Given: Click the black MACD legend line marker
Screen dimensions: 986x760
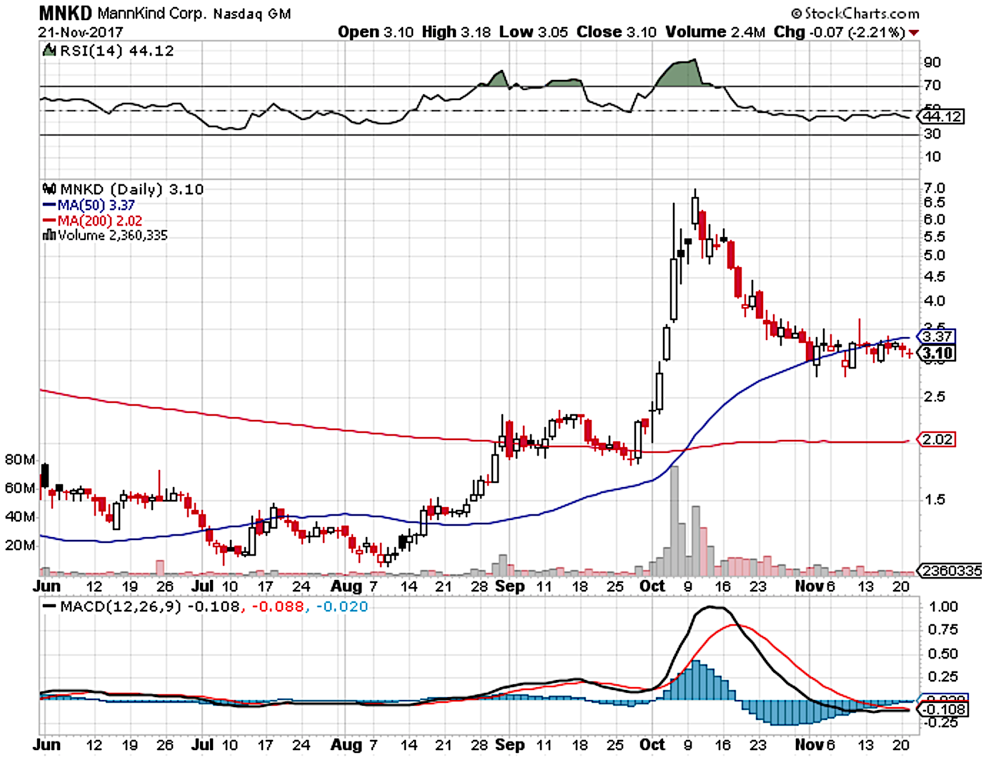Looking at the screenshot, I should 50,606.
